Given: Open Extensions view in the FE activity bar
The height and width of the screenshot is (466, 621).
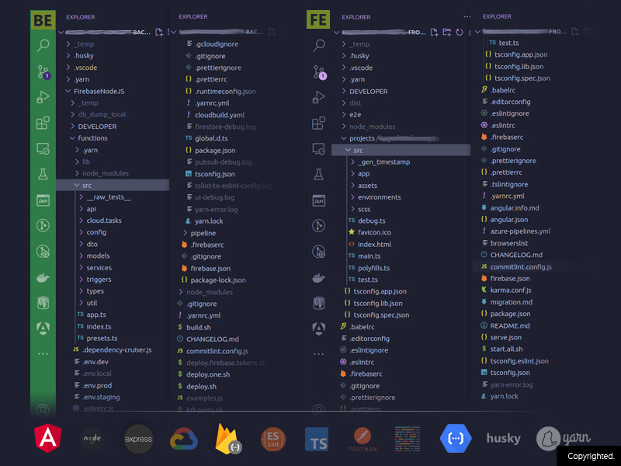Looking at the screenshot, I should coord(318,123).
